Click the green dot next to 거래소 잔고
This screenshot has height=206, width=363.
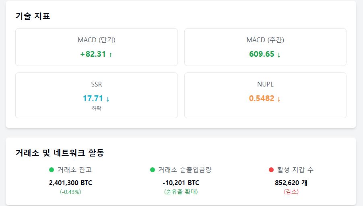point(52,170)
